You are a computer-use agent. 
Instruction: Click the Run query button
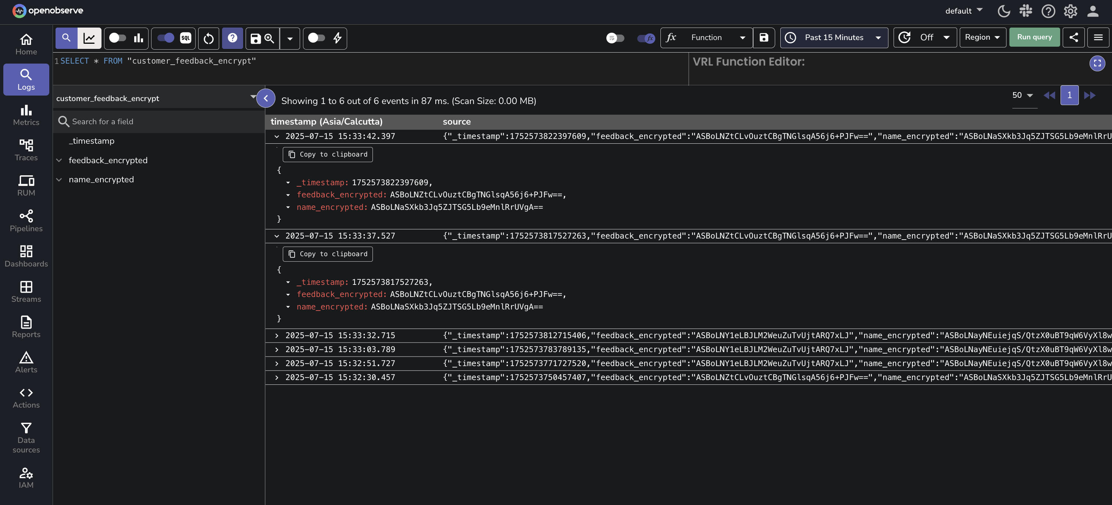click(1034, 37)
